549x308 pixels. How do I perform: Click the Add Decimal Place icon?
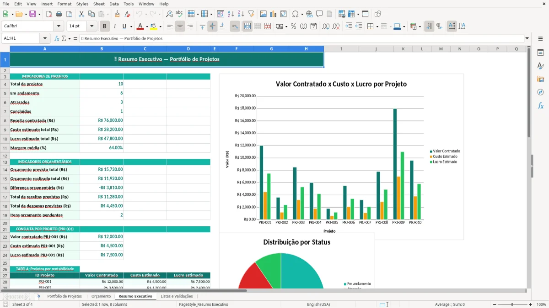point(326,26)
